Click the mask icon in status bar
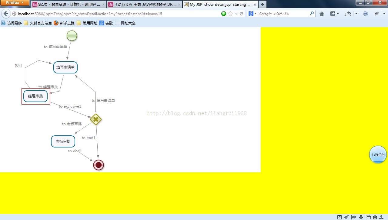Screen dimensions: 388x220 pos(353,217)
